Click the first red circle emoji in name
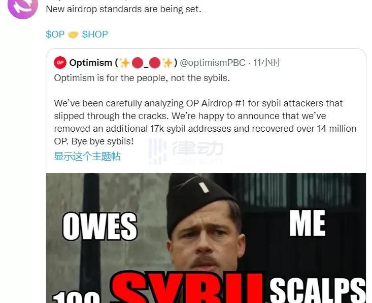372x303 pixels. pos(138,63)
